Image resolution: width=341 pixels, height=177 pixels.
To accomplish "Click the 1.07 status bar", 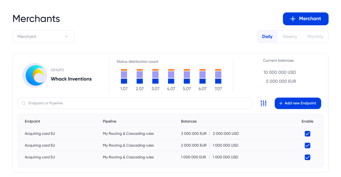I will coord(124,77).
